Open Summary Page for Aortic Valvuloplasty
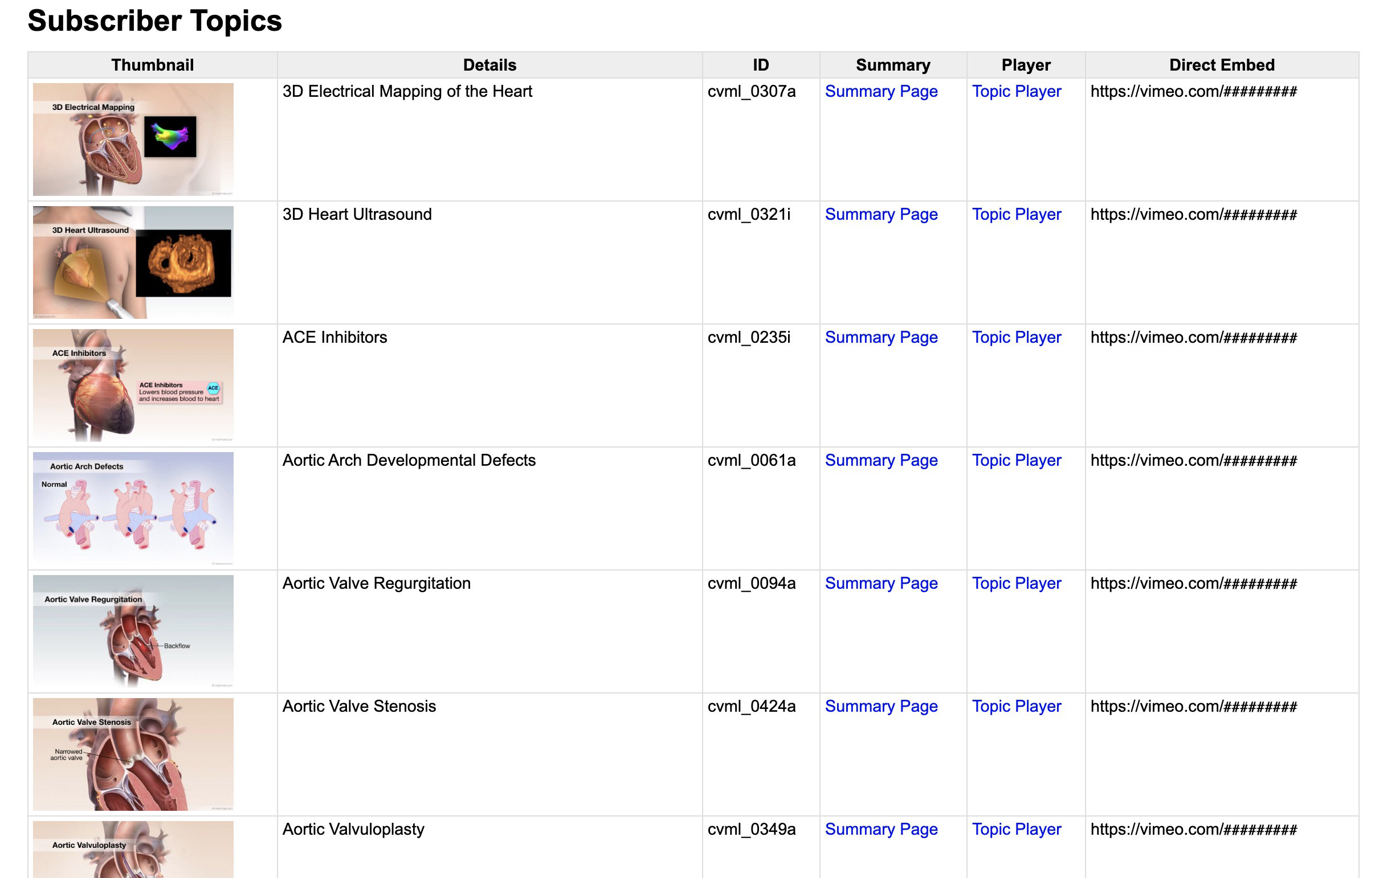The width and height of the screenshot is (1379, 878). coord(881,830)
